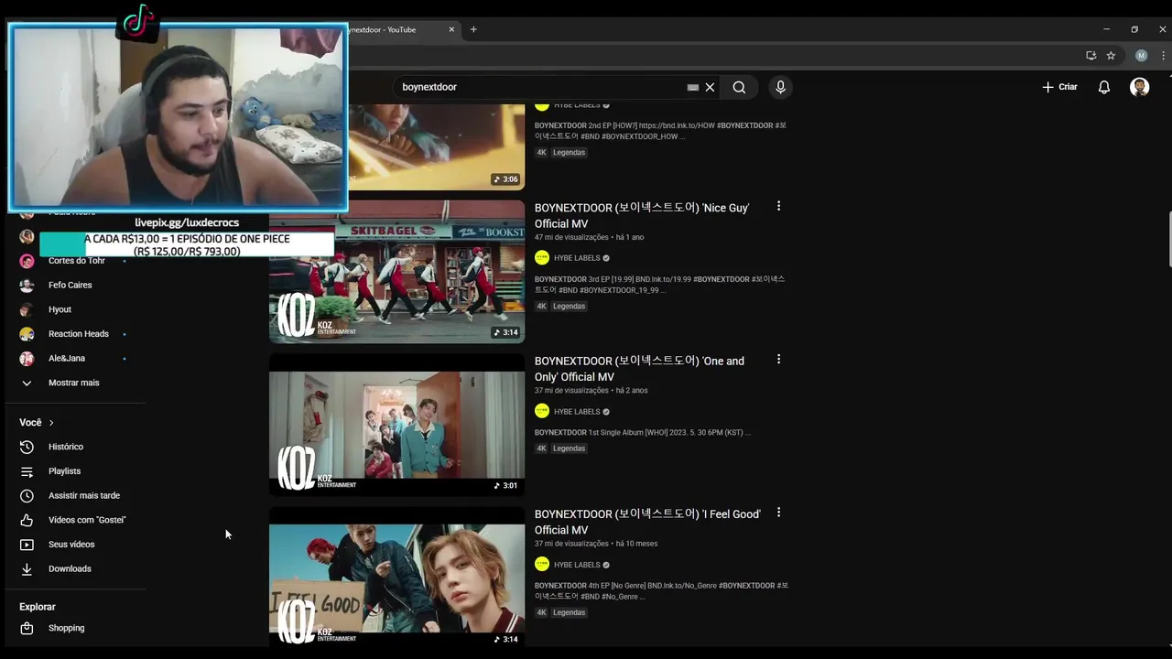Open HYBE LABELS channel under 'Nice Guy'
Image resolution: width=1172 pixels, height=659 pixels.
[x=577, y=258]
